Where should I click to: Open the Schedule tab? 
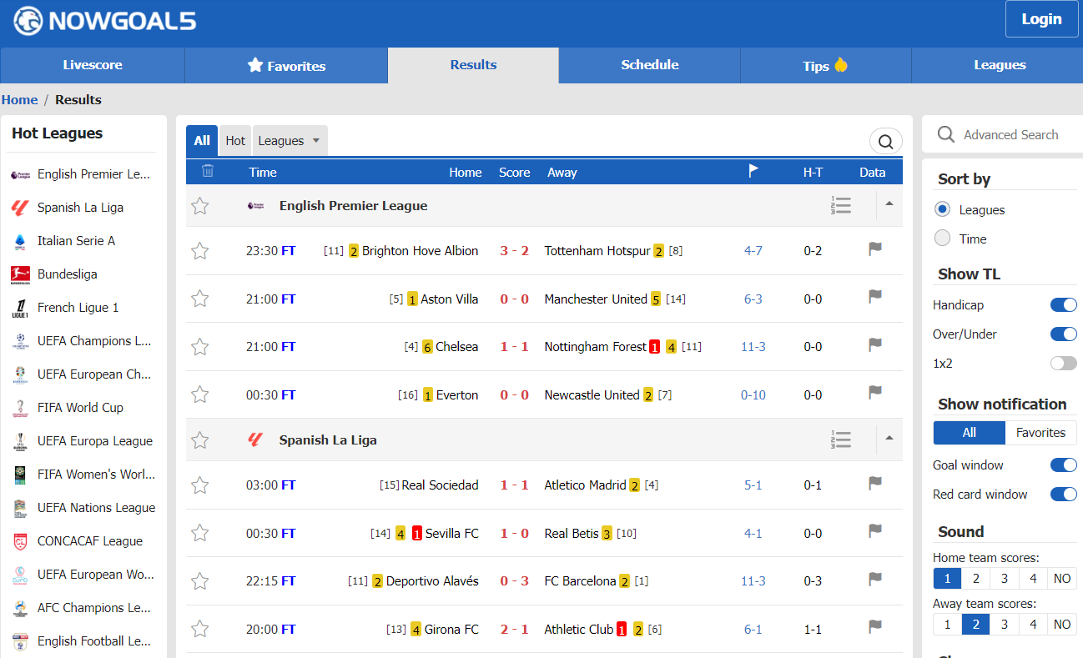650,65
